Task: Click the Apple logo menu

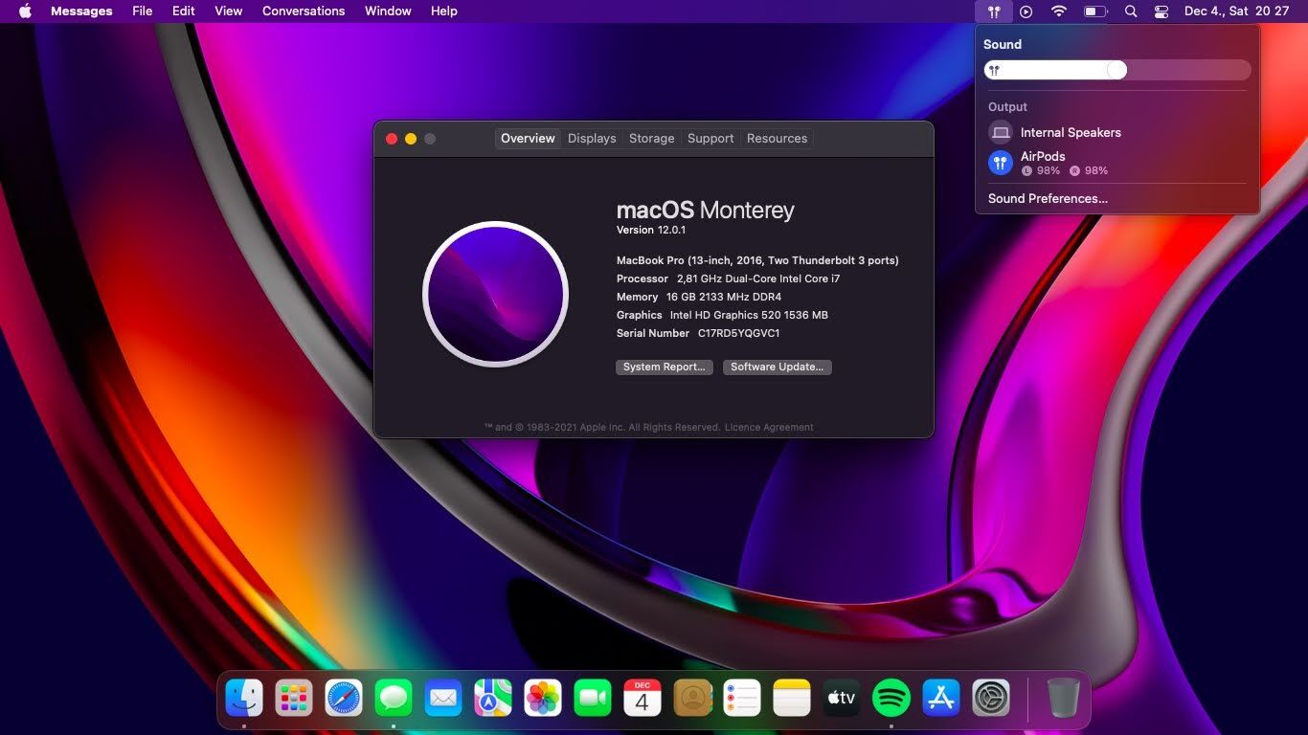Action: pos(25,11)
